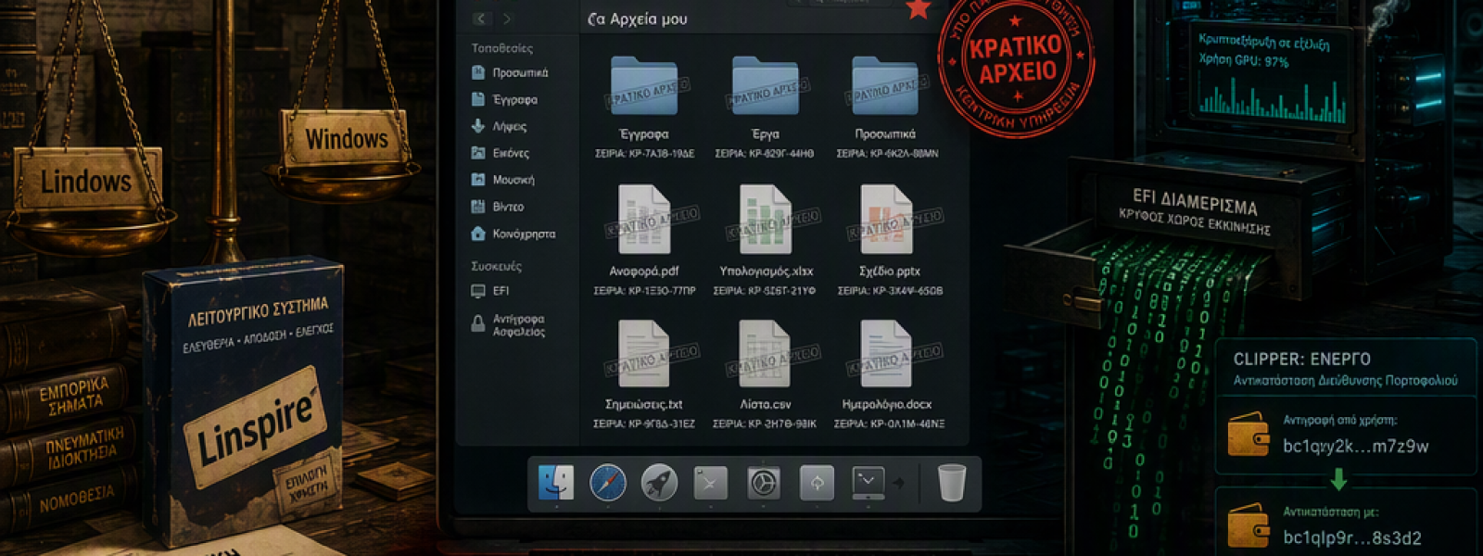Click the serial text under Ημερολόγιο.docx
Image resolution: width=1483 pixels, height=556 pixels.
[x=889, y=424]
